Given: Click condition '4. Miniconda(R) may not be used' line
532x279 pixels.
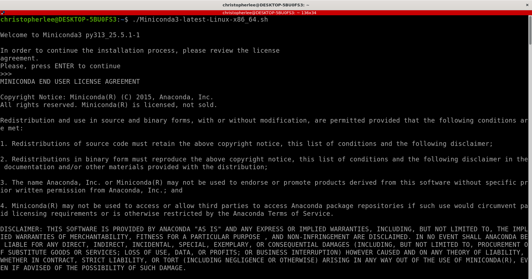Looking at the screenshot, I should (x=264, y=206).
